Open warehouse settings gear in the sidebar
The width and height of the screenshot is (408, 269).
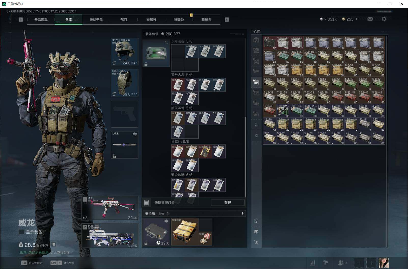tap(256, 136)
